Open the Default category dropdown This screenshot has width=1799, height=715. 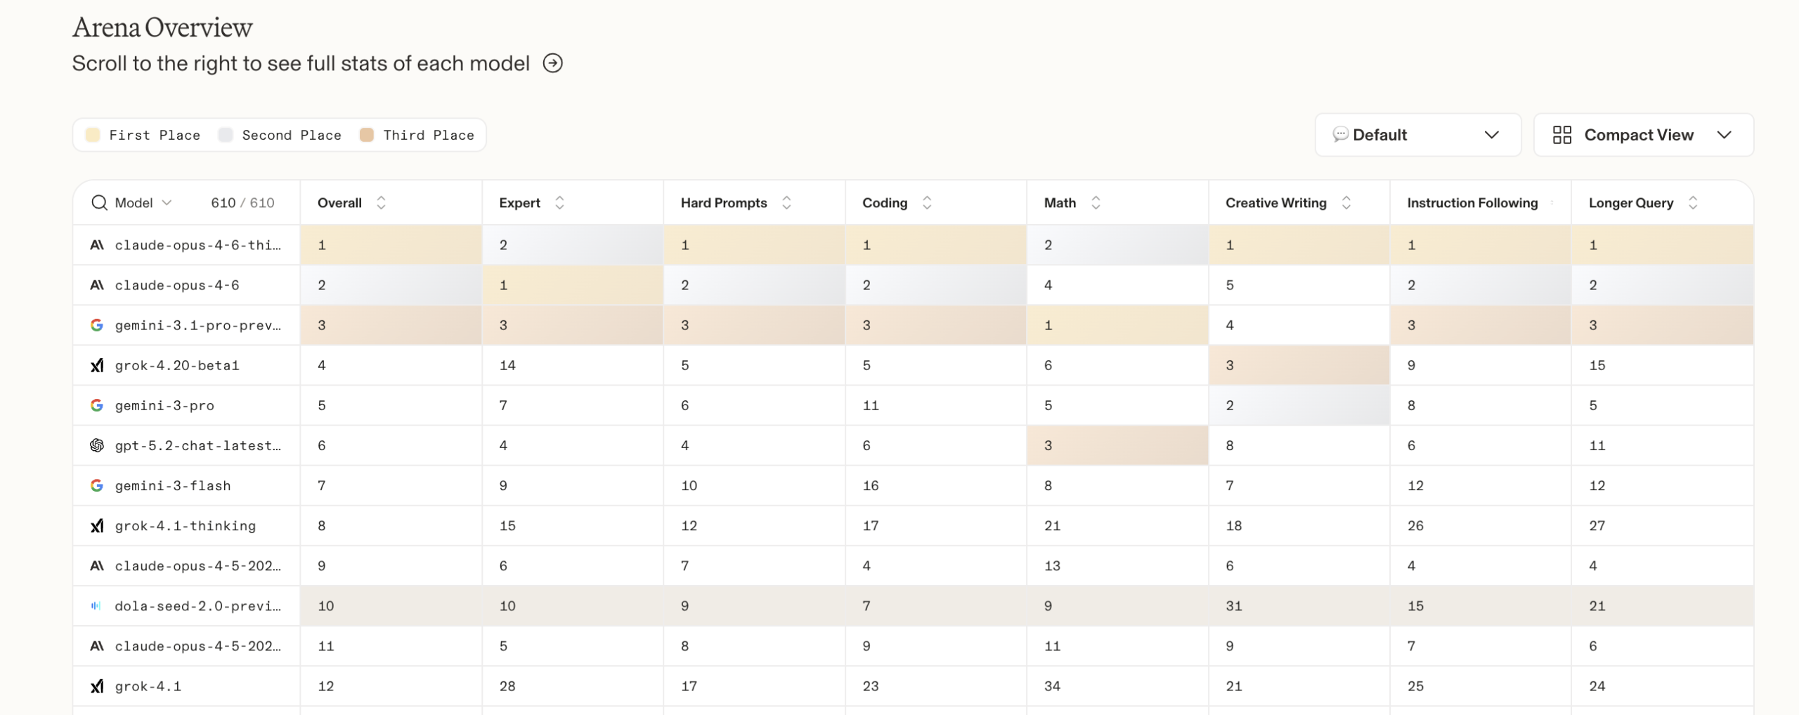pos(1417,135)
